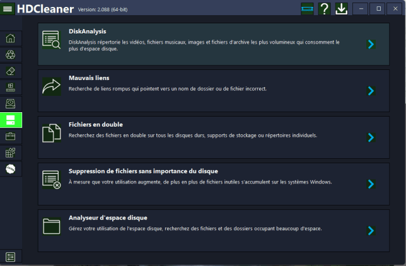Viewport: 406px width, 266px height.
Task: Expand Mauvais liens with its blue chevron
Action: click(371, 91)
